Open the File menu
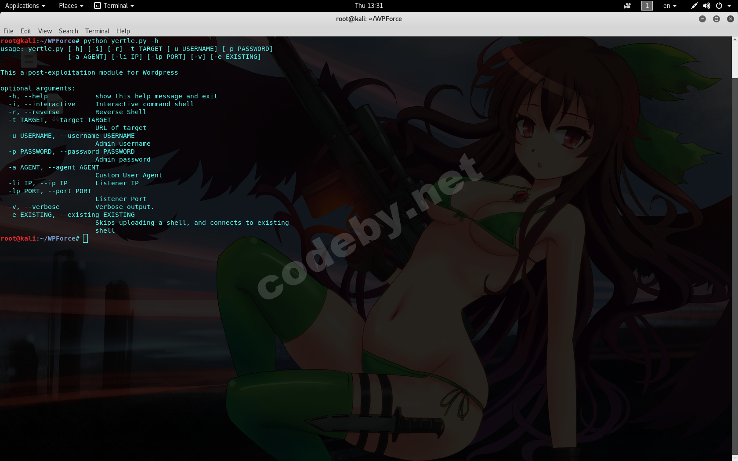Screen dimensions: 738x461 [x=8, y=31]
